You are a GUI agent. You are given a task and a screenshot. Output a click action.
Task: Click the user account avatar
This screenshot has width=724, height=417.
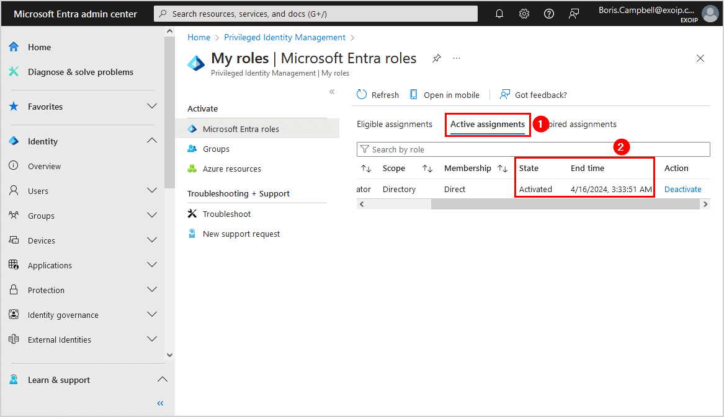pos(710,14)
